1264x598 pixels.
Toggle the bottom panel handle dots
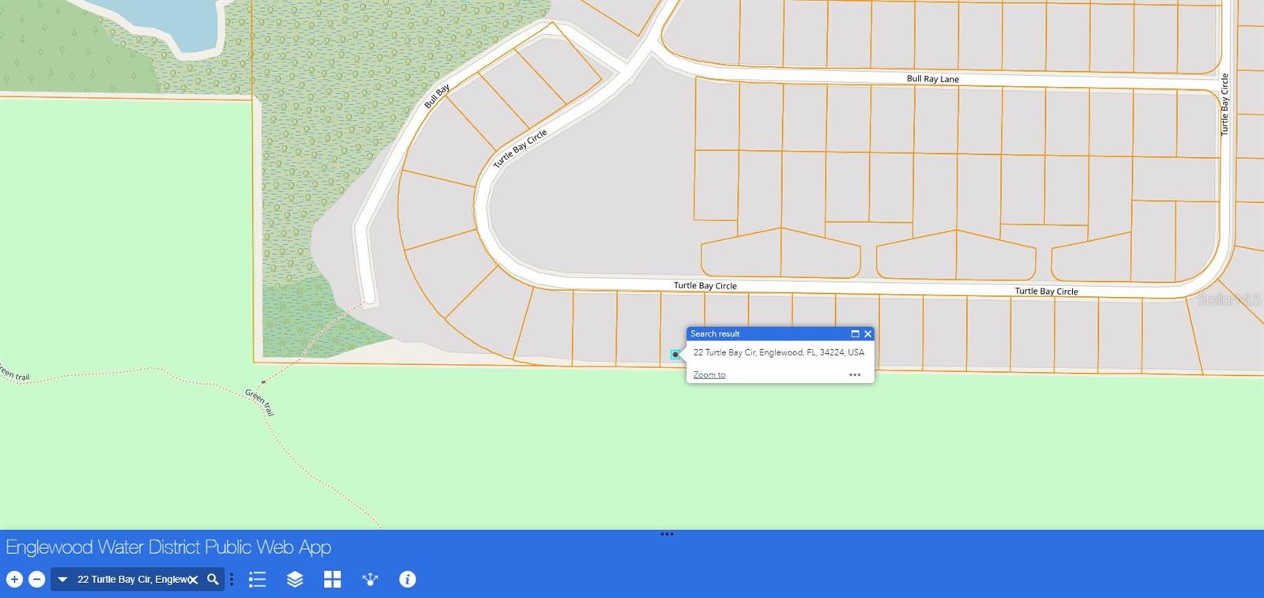coord(667,534)
